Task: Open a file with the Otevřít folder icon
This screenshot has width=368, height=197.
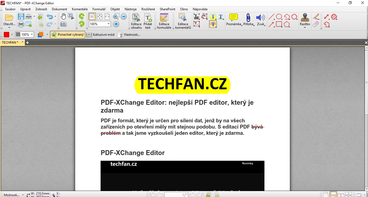Action: (x=9, y=18)
